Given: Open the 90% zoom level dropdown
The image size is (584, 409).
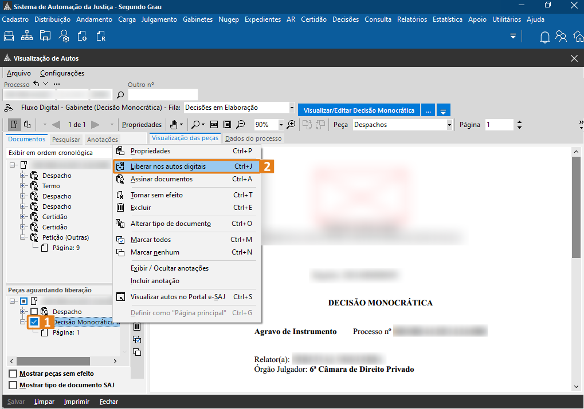Looking at the screenshot, I should click(281, 125).
